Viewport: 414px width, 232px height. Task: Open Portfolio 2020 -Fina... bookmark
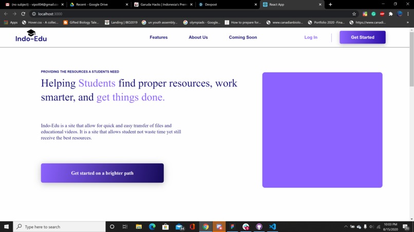point(327,23)
